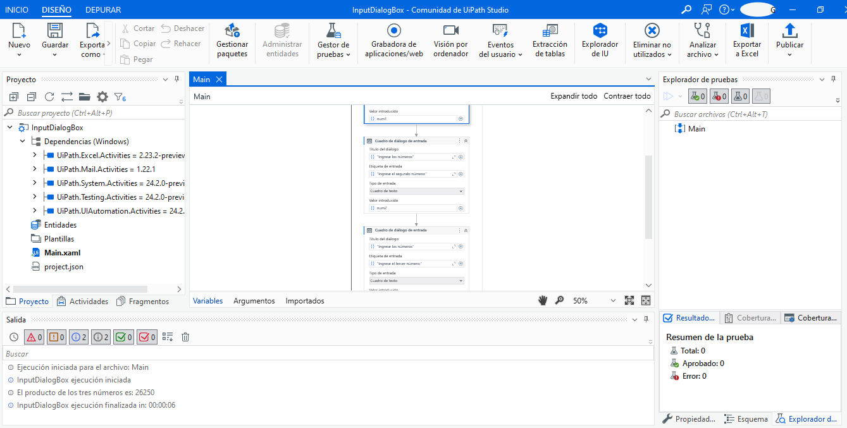847x428 pixels.
Task: Collapse the Dependencias (Windows) node
Action: 22,141
